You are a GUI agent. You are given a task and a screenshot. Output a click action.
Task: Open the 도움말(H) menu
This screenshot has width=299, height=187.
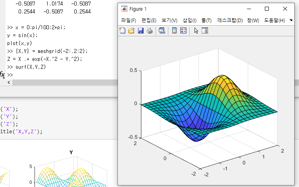274,21
